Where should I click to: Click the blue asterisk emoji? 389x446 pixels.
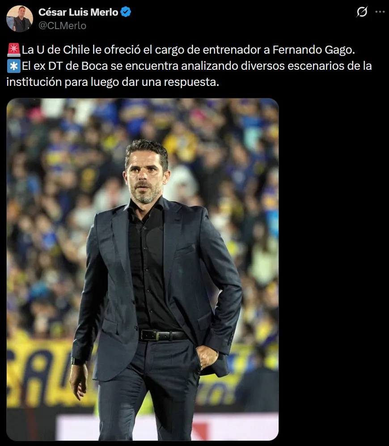point(14,66)
